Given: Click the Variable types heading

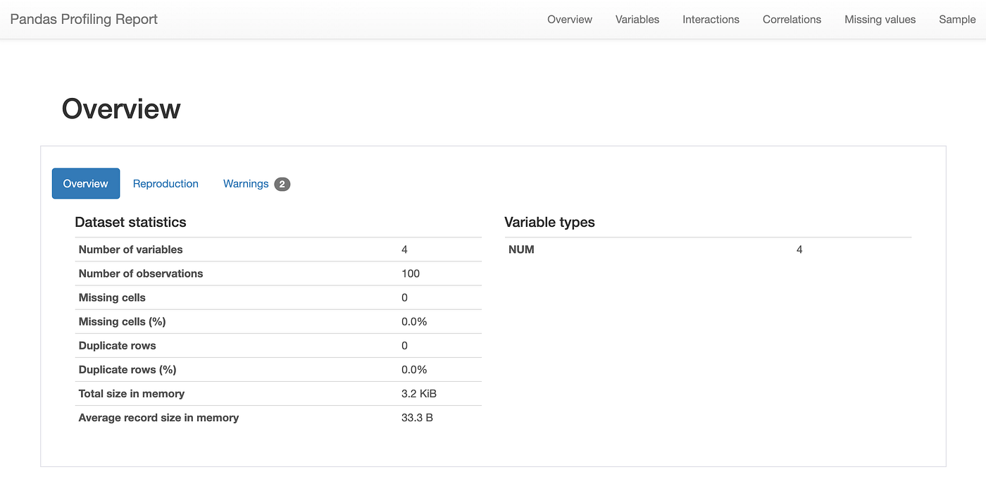Looking at the screenshot, I should [x=549, y=222].
